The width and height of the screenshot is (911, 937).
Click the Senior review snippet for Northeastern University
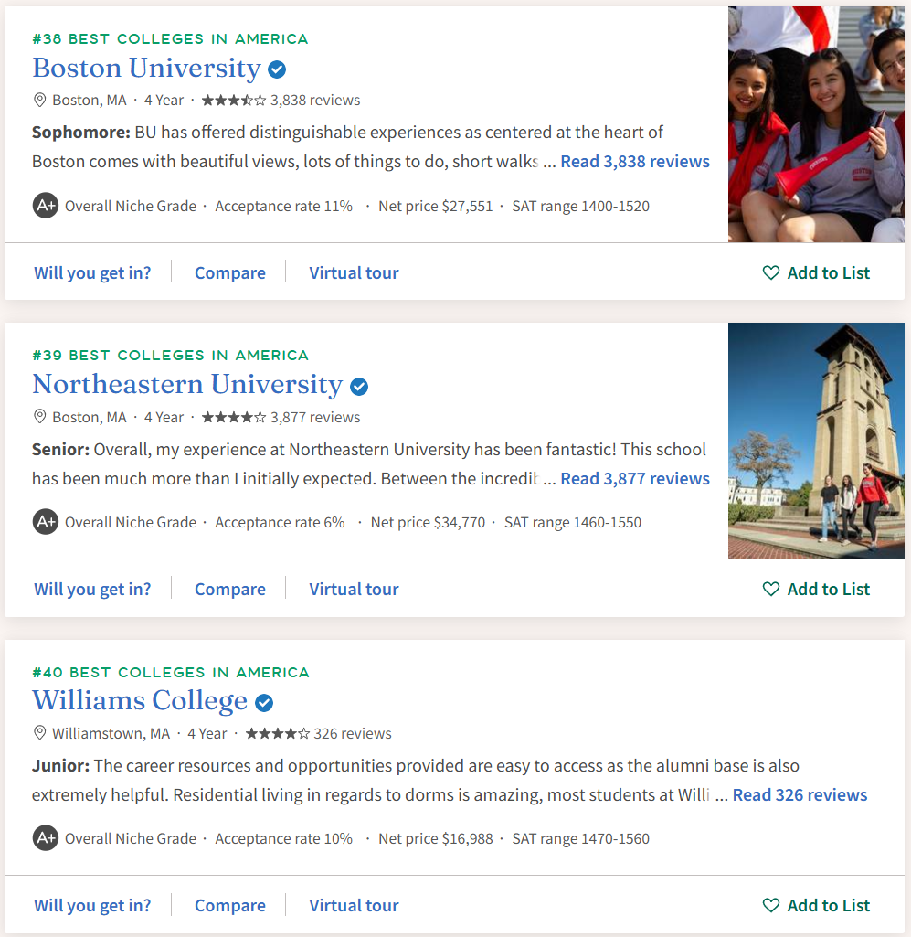369,463
